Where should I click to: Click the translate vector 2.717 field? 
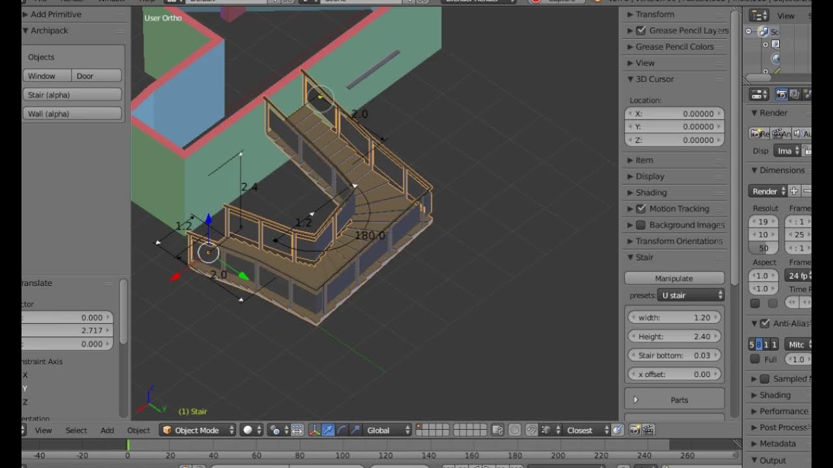point(68,331)
